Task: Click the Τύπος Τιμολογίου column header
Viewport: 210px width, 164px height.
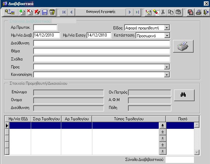Action: 129,119
